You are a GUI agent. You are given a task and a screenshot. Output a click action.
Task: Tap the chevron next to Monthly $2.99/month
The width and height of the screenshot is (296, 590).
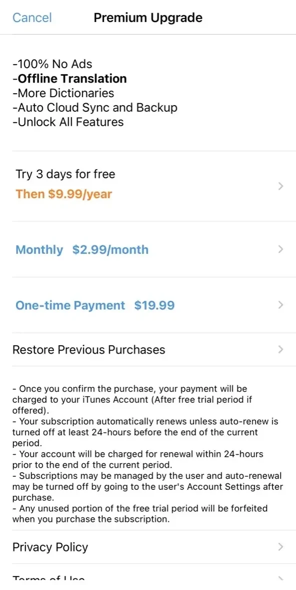coord(280,249)
